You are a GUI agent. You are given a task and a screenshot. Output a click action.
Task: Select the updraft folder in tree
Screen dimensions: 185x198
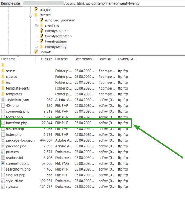[x=45, y=52]
